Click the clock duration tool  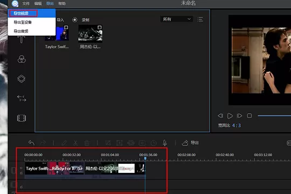pyautogui.click(x=154, y=143)
